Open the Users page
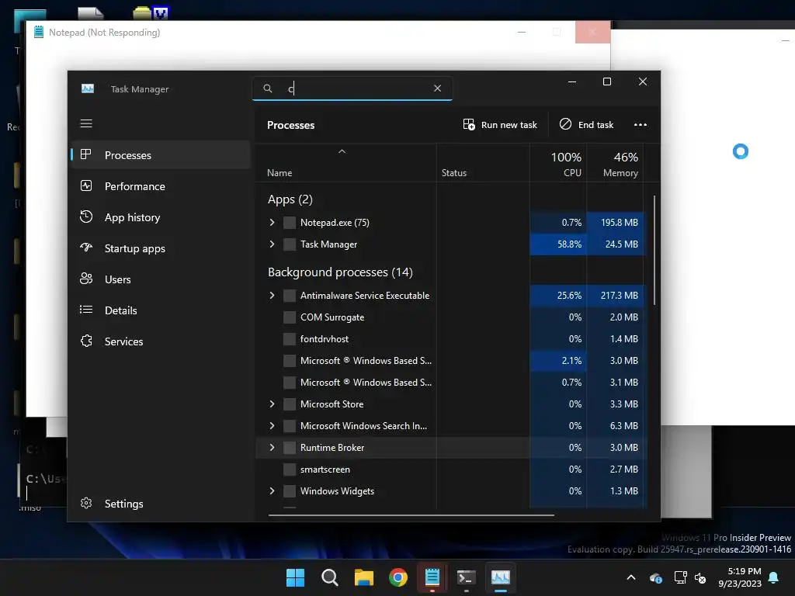 [161, 279]
